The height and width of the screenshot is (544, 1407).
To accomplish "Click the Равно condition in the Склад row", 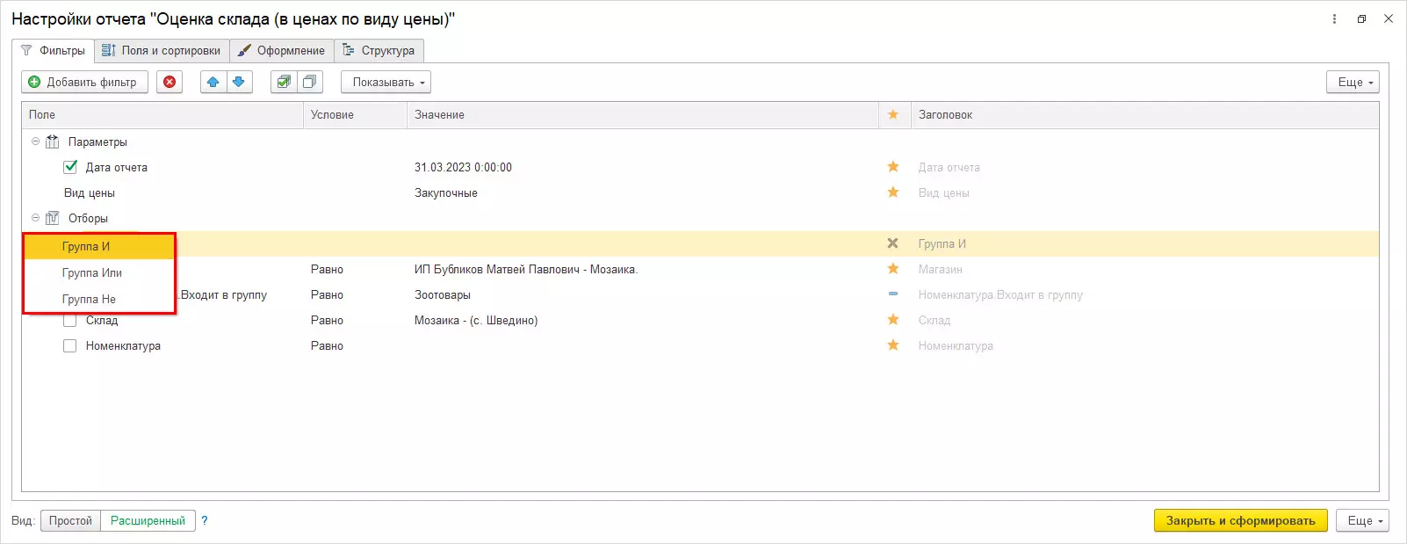I will (x=327, y=320).
